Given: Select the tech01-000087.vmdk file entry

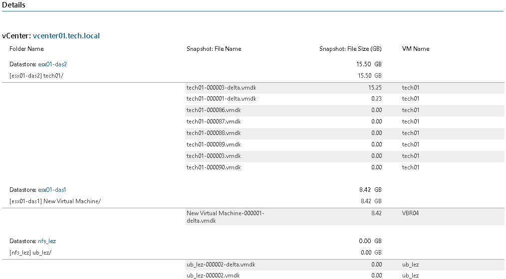Looking at the screenshot, I should tap(214, 122).
